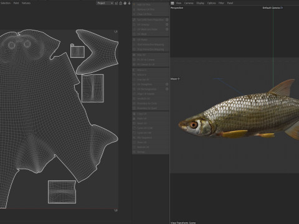Open the Textures menu of UV editor
Image resolution: width=299 pixels, height=224 pixels.
pos(26,3)
